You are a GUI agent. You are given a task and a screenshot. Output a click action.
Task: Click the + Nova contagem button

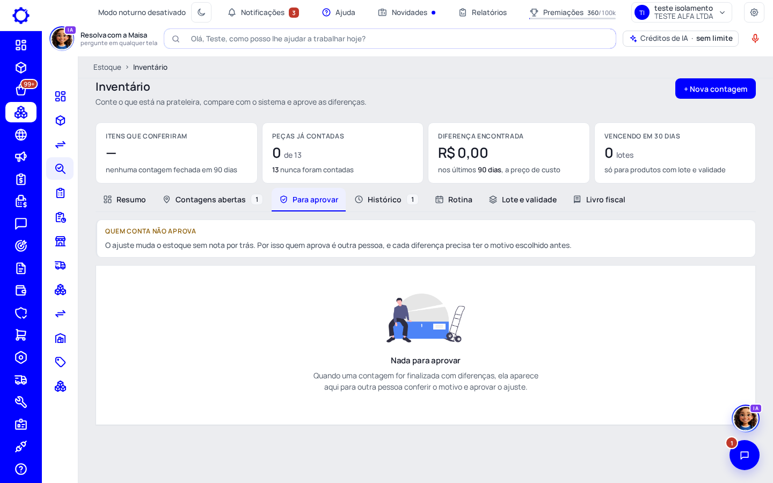point(716,89)
